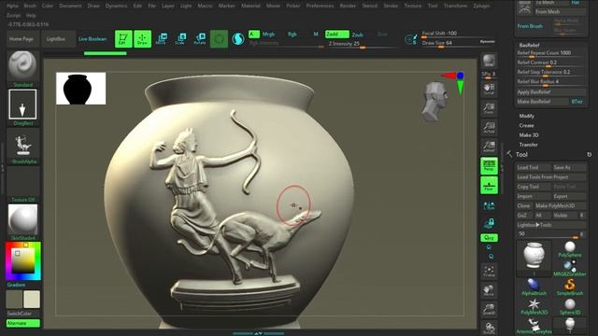Adjust the Z Intensity slider
This screenshot has width=598, height=336.
pyautogui.click(x=363, y=44)
